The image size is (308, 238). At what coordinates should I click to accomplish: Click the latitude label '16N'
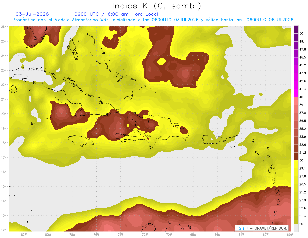pyautogui.click(x=4, y=172)
